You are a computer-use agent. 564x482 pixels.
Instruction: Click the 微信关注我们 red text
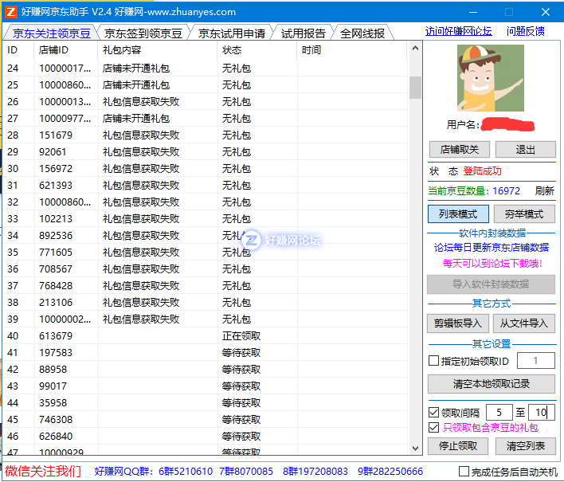pyautogui.click(x=43, y=471)
